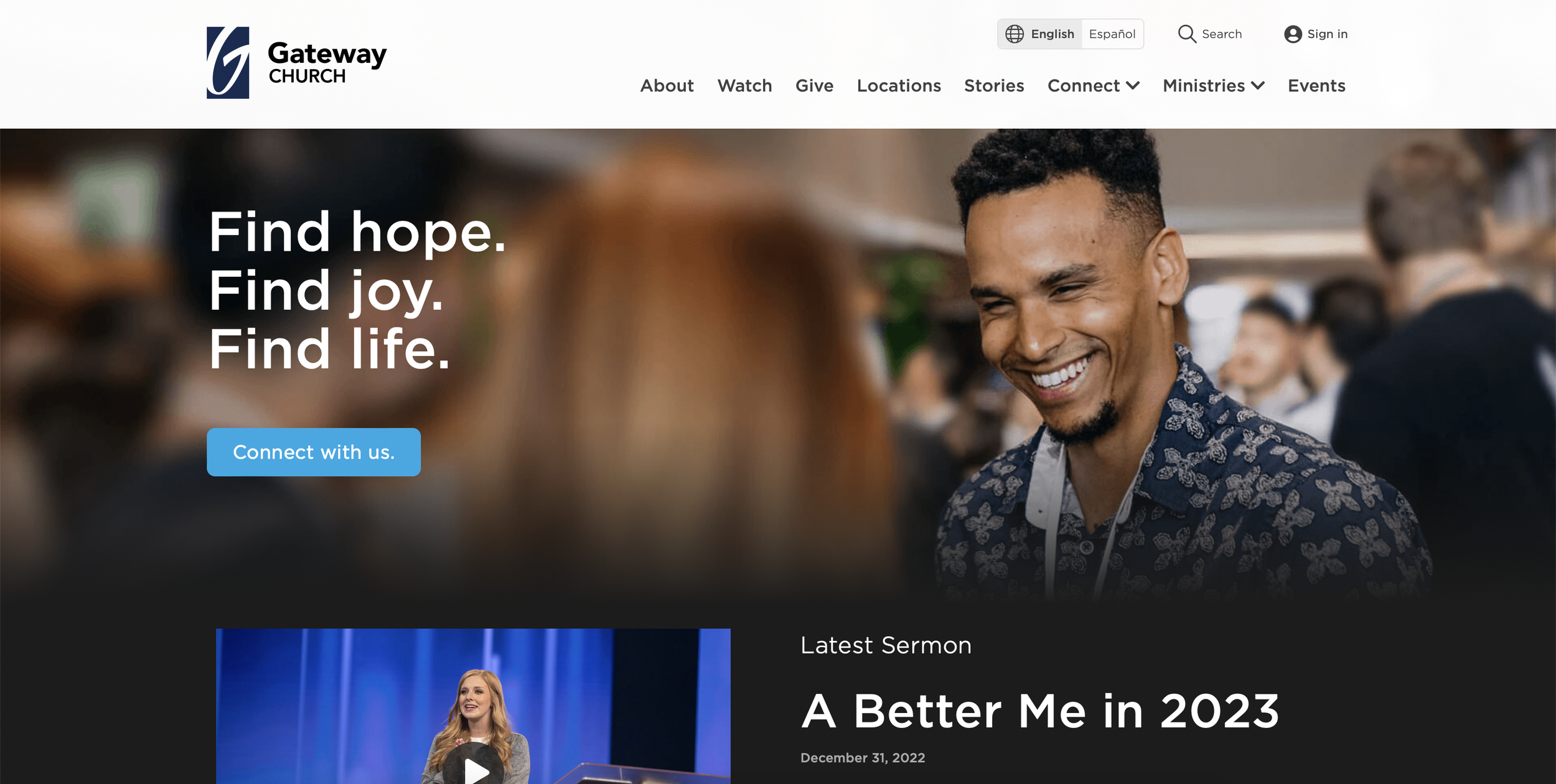Click the globe language icon
Screen dimensions: 1556x784
point(1015,34)
